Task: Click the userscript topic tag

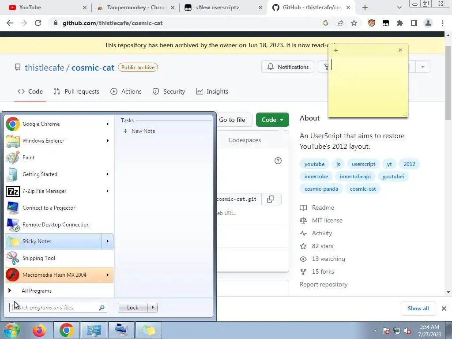Action: 363,164
